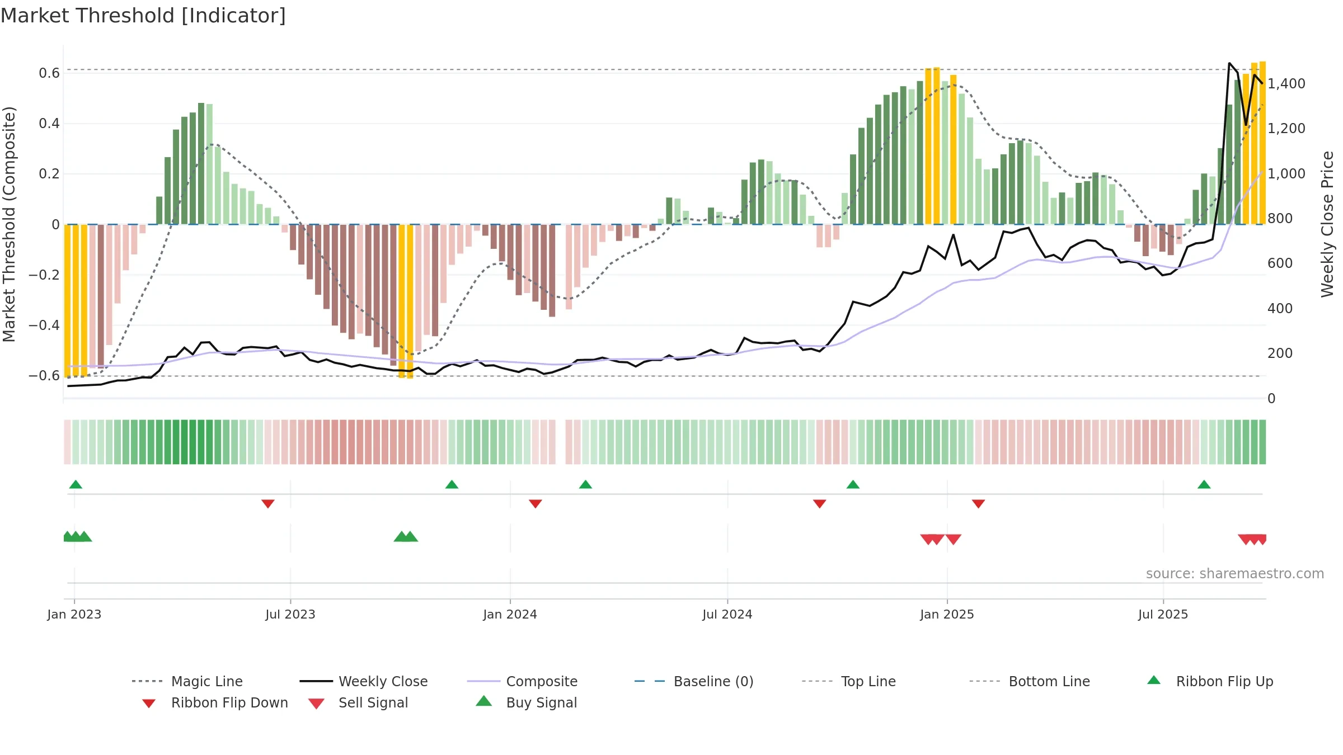The width and height of the screenshot is (1343, 755).
Task: Click the 1,400 right axis tick label
Action: pos(1286,84)
